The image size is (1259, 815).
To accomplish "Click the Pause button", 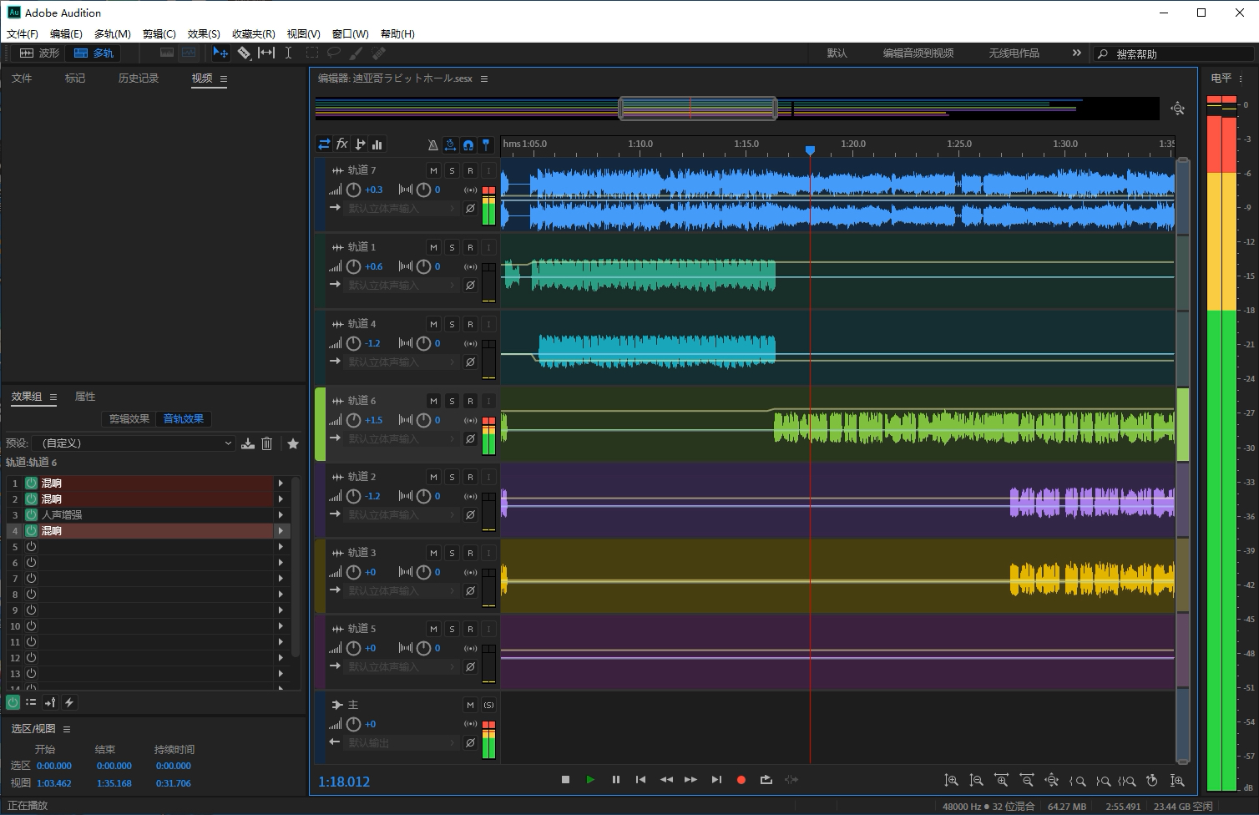I will coord(616,780).
